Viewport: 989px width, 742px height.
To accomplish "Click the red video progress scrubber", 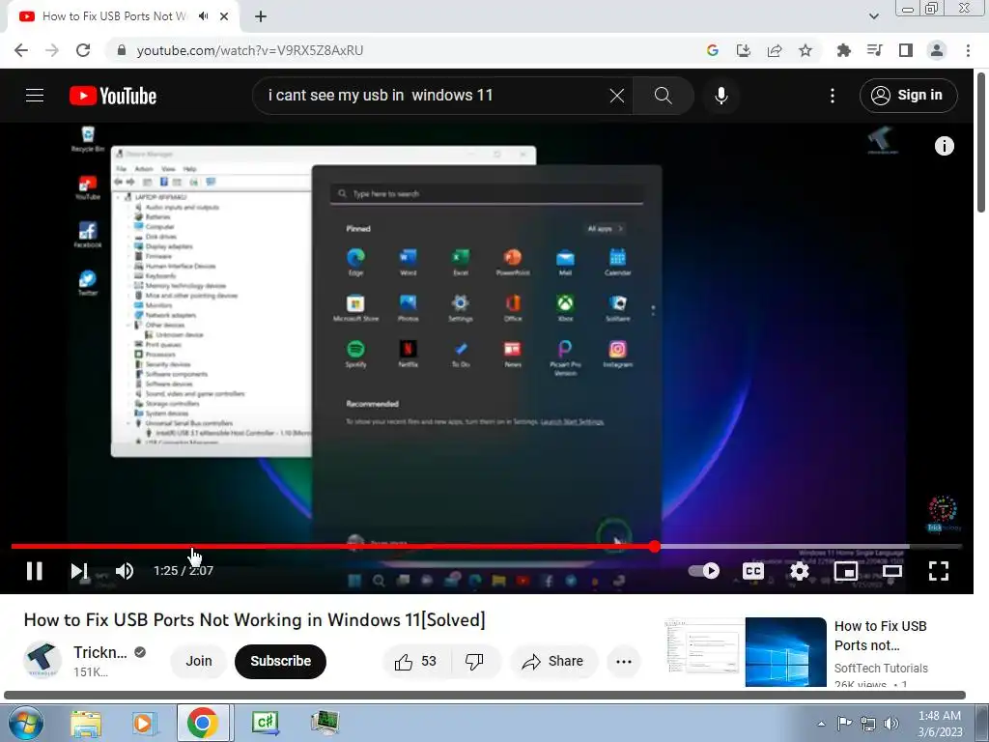I will (655, 547).
